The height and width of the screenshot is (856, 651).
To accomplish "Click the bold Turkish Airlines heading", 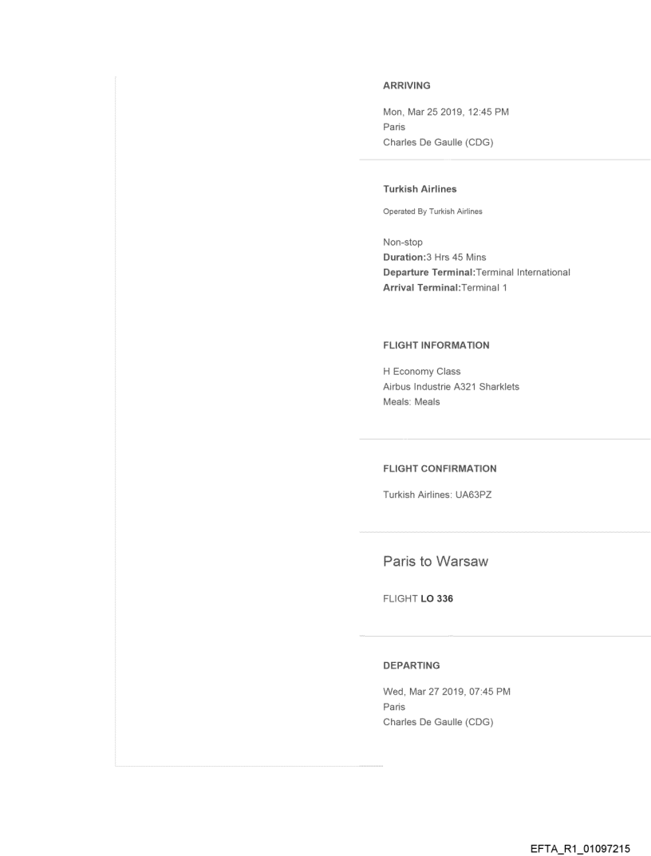I will pos(420,190).
